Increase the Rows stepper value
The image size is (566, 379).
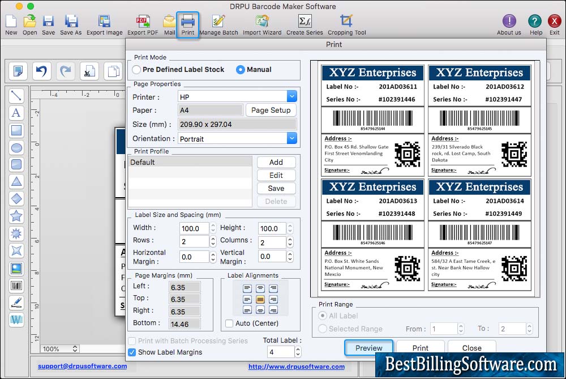pyautogui.click(x=213, y=238)
